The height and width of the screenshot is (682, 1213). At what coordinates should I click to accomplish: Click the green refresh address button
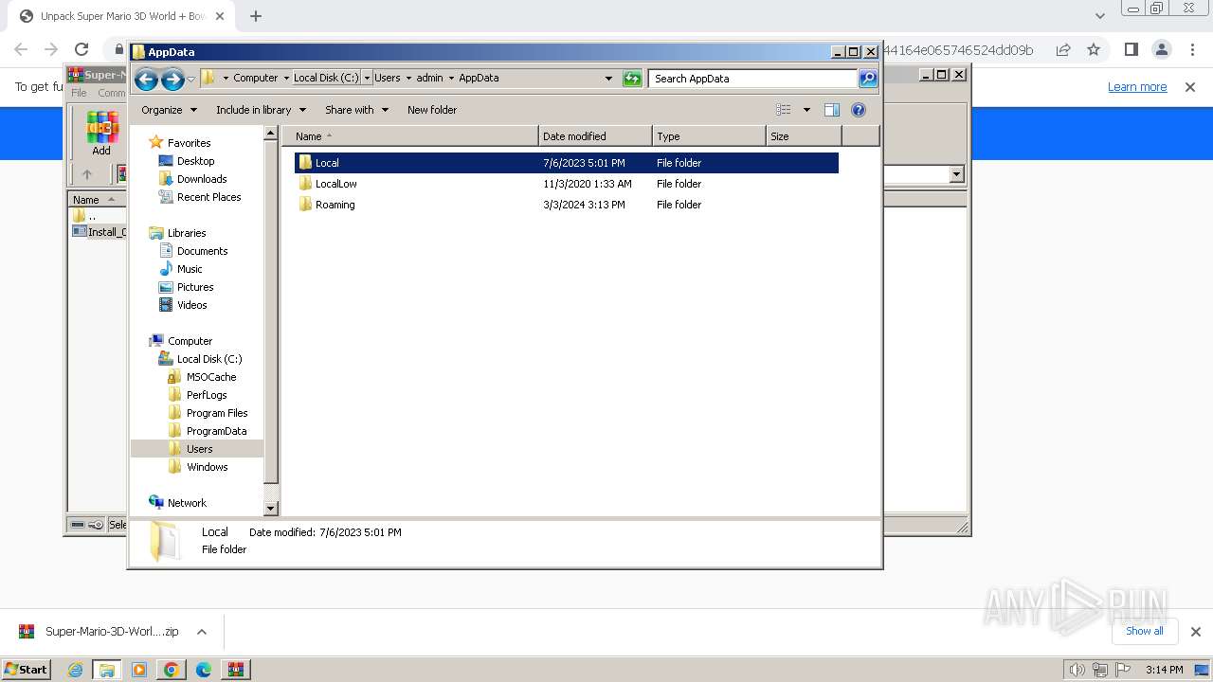(632, 79)
